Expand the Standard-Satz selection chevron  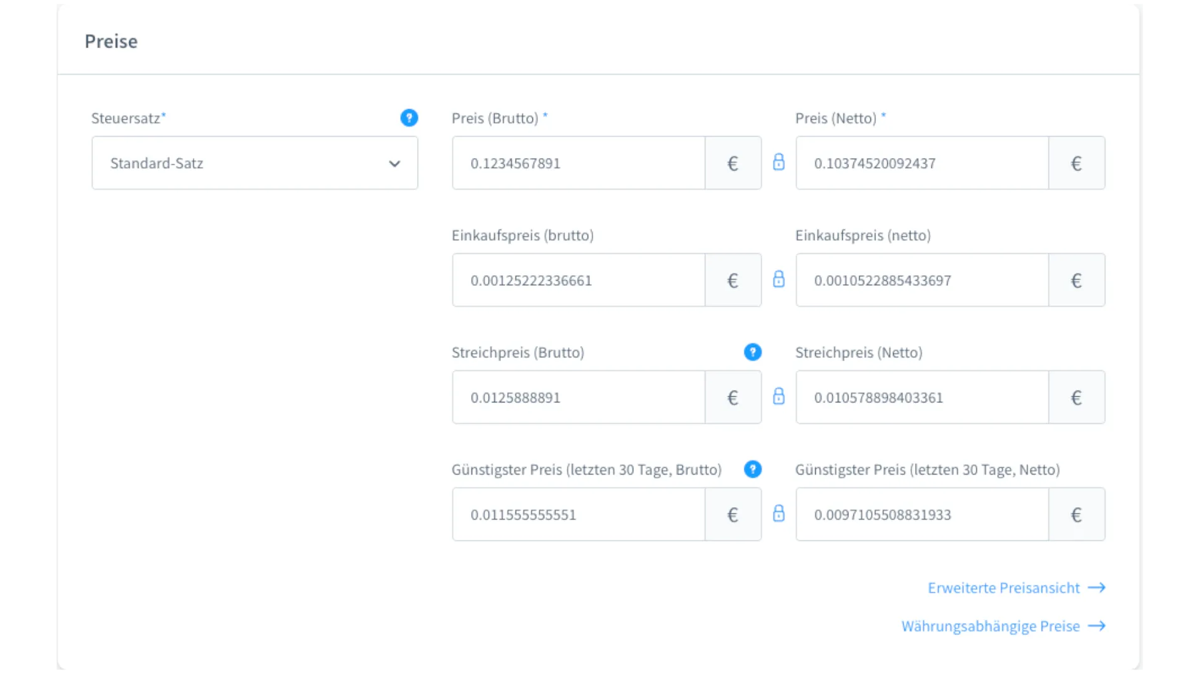coord(395,164)
